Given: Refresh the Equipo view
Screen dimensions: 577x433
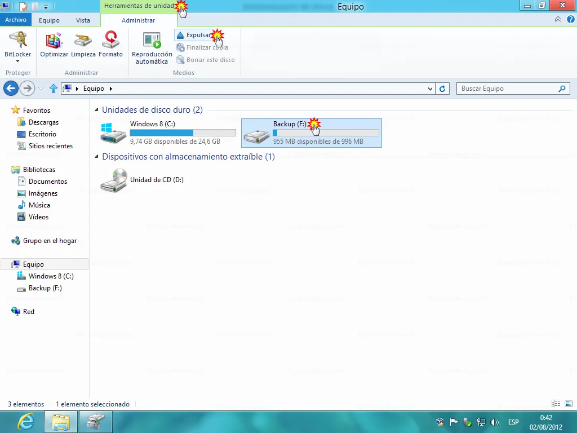Looking at the screenshot, I should (442, 89).
